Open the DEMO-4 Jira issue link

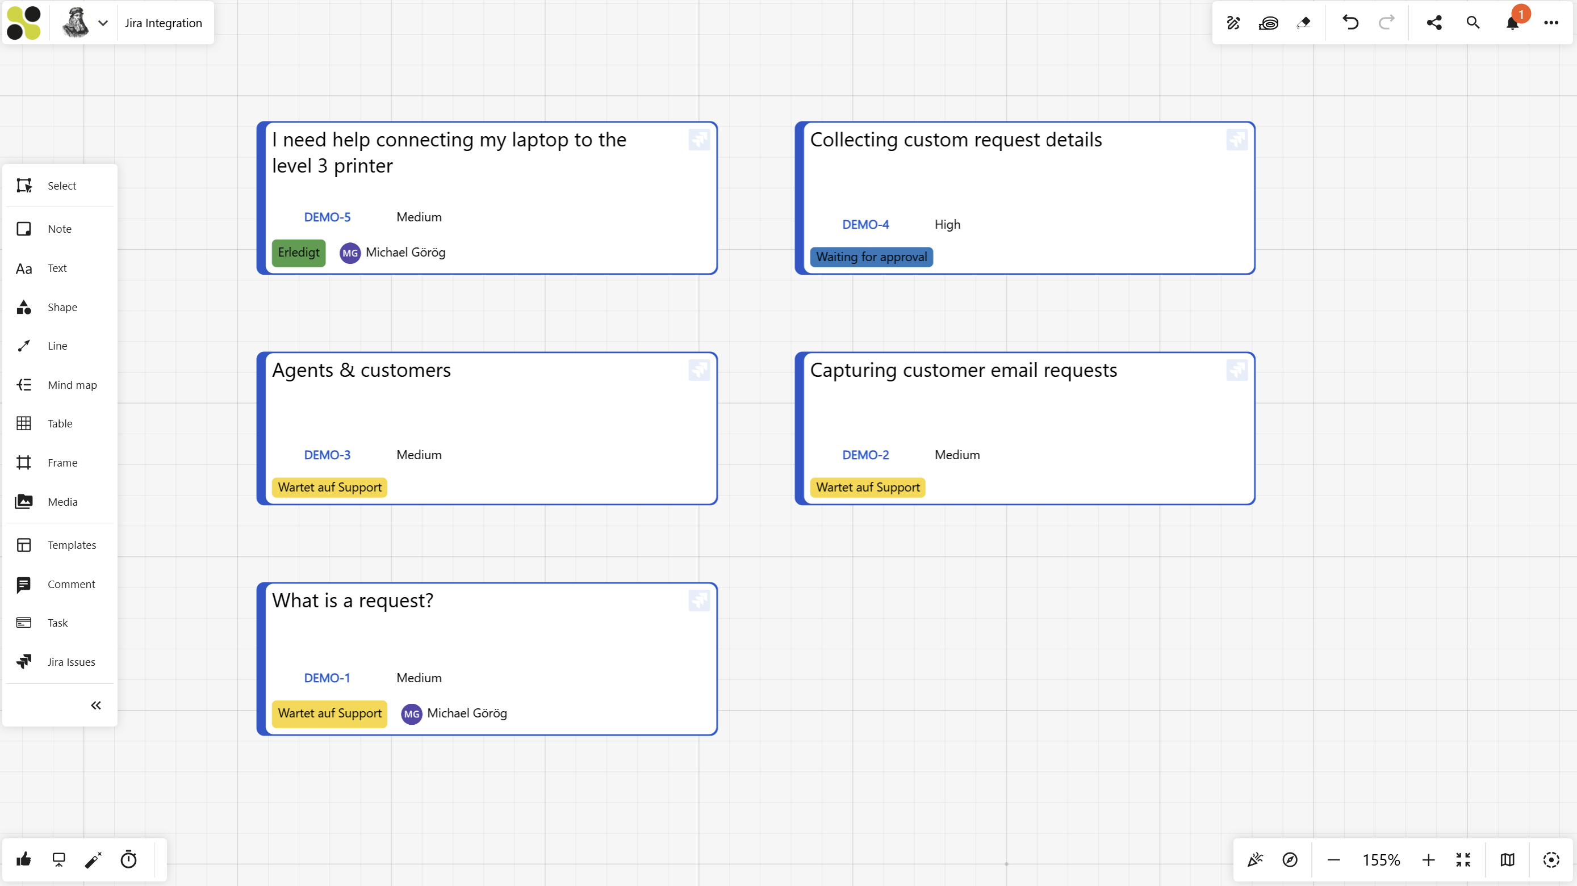tap(865, 224)
